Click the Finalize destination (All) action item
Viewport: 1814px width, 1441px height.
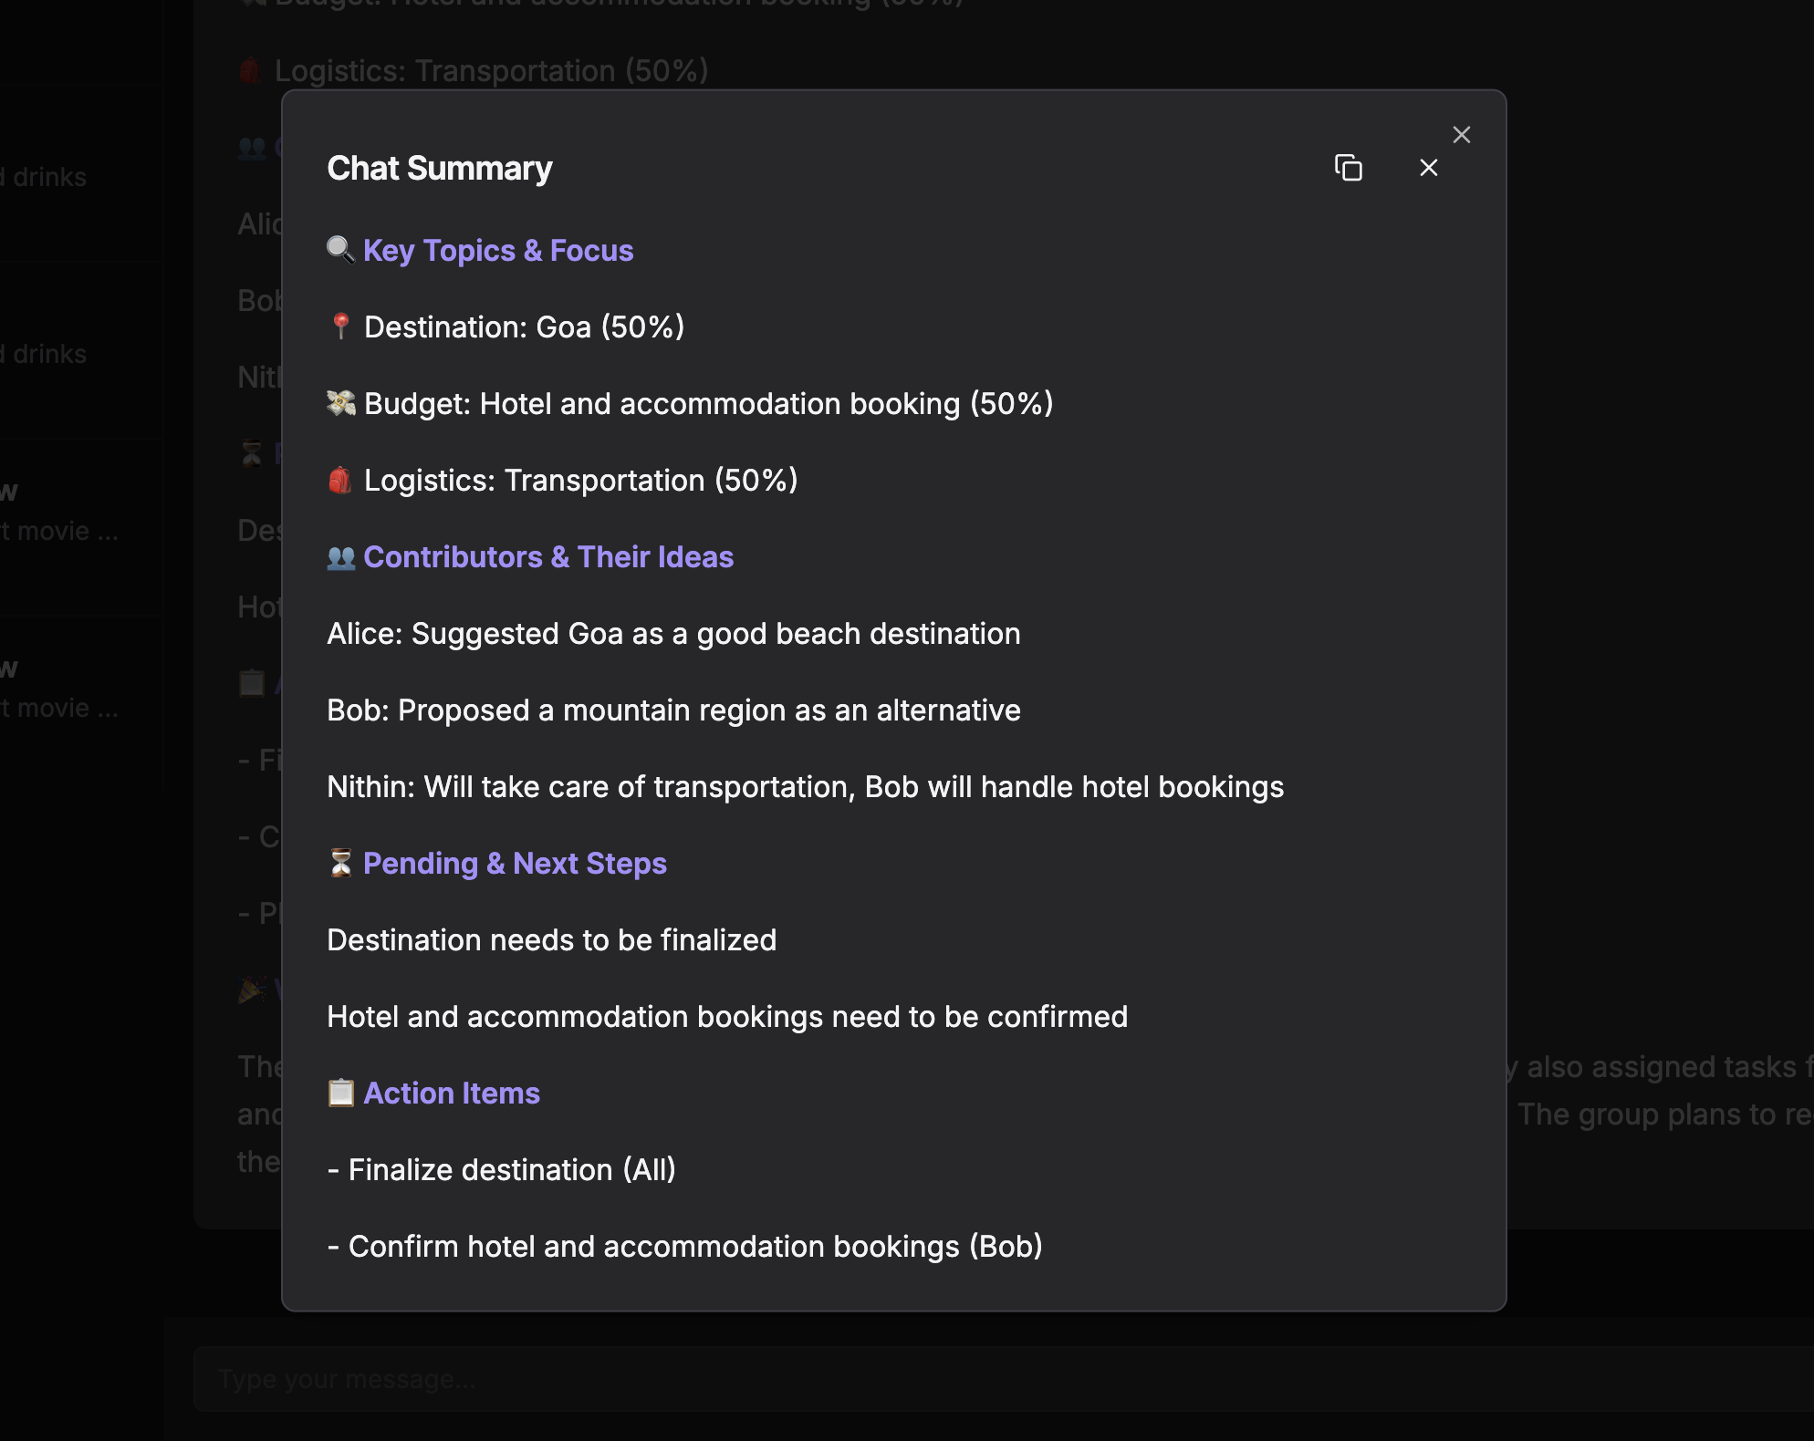(x=502, y=1170)
